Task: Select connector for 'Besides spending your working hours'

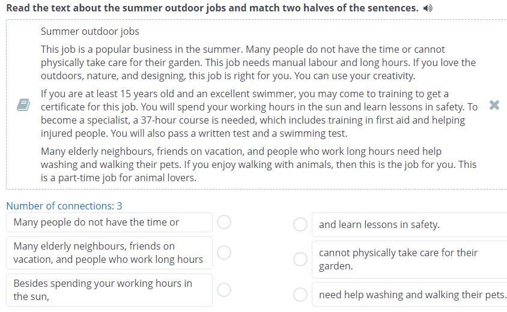Action: [224, 290]
